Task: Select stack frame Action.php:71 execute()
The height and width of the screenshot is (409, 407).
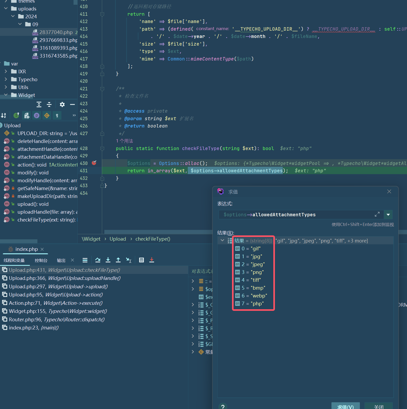Action: click(x=94, y=303)
